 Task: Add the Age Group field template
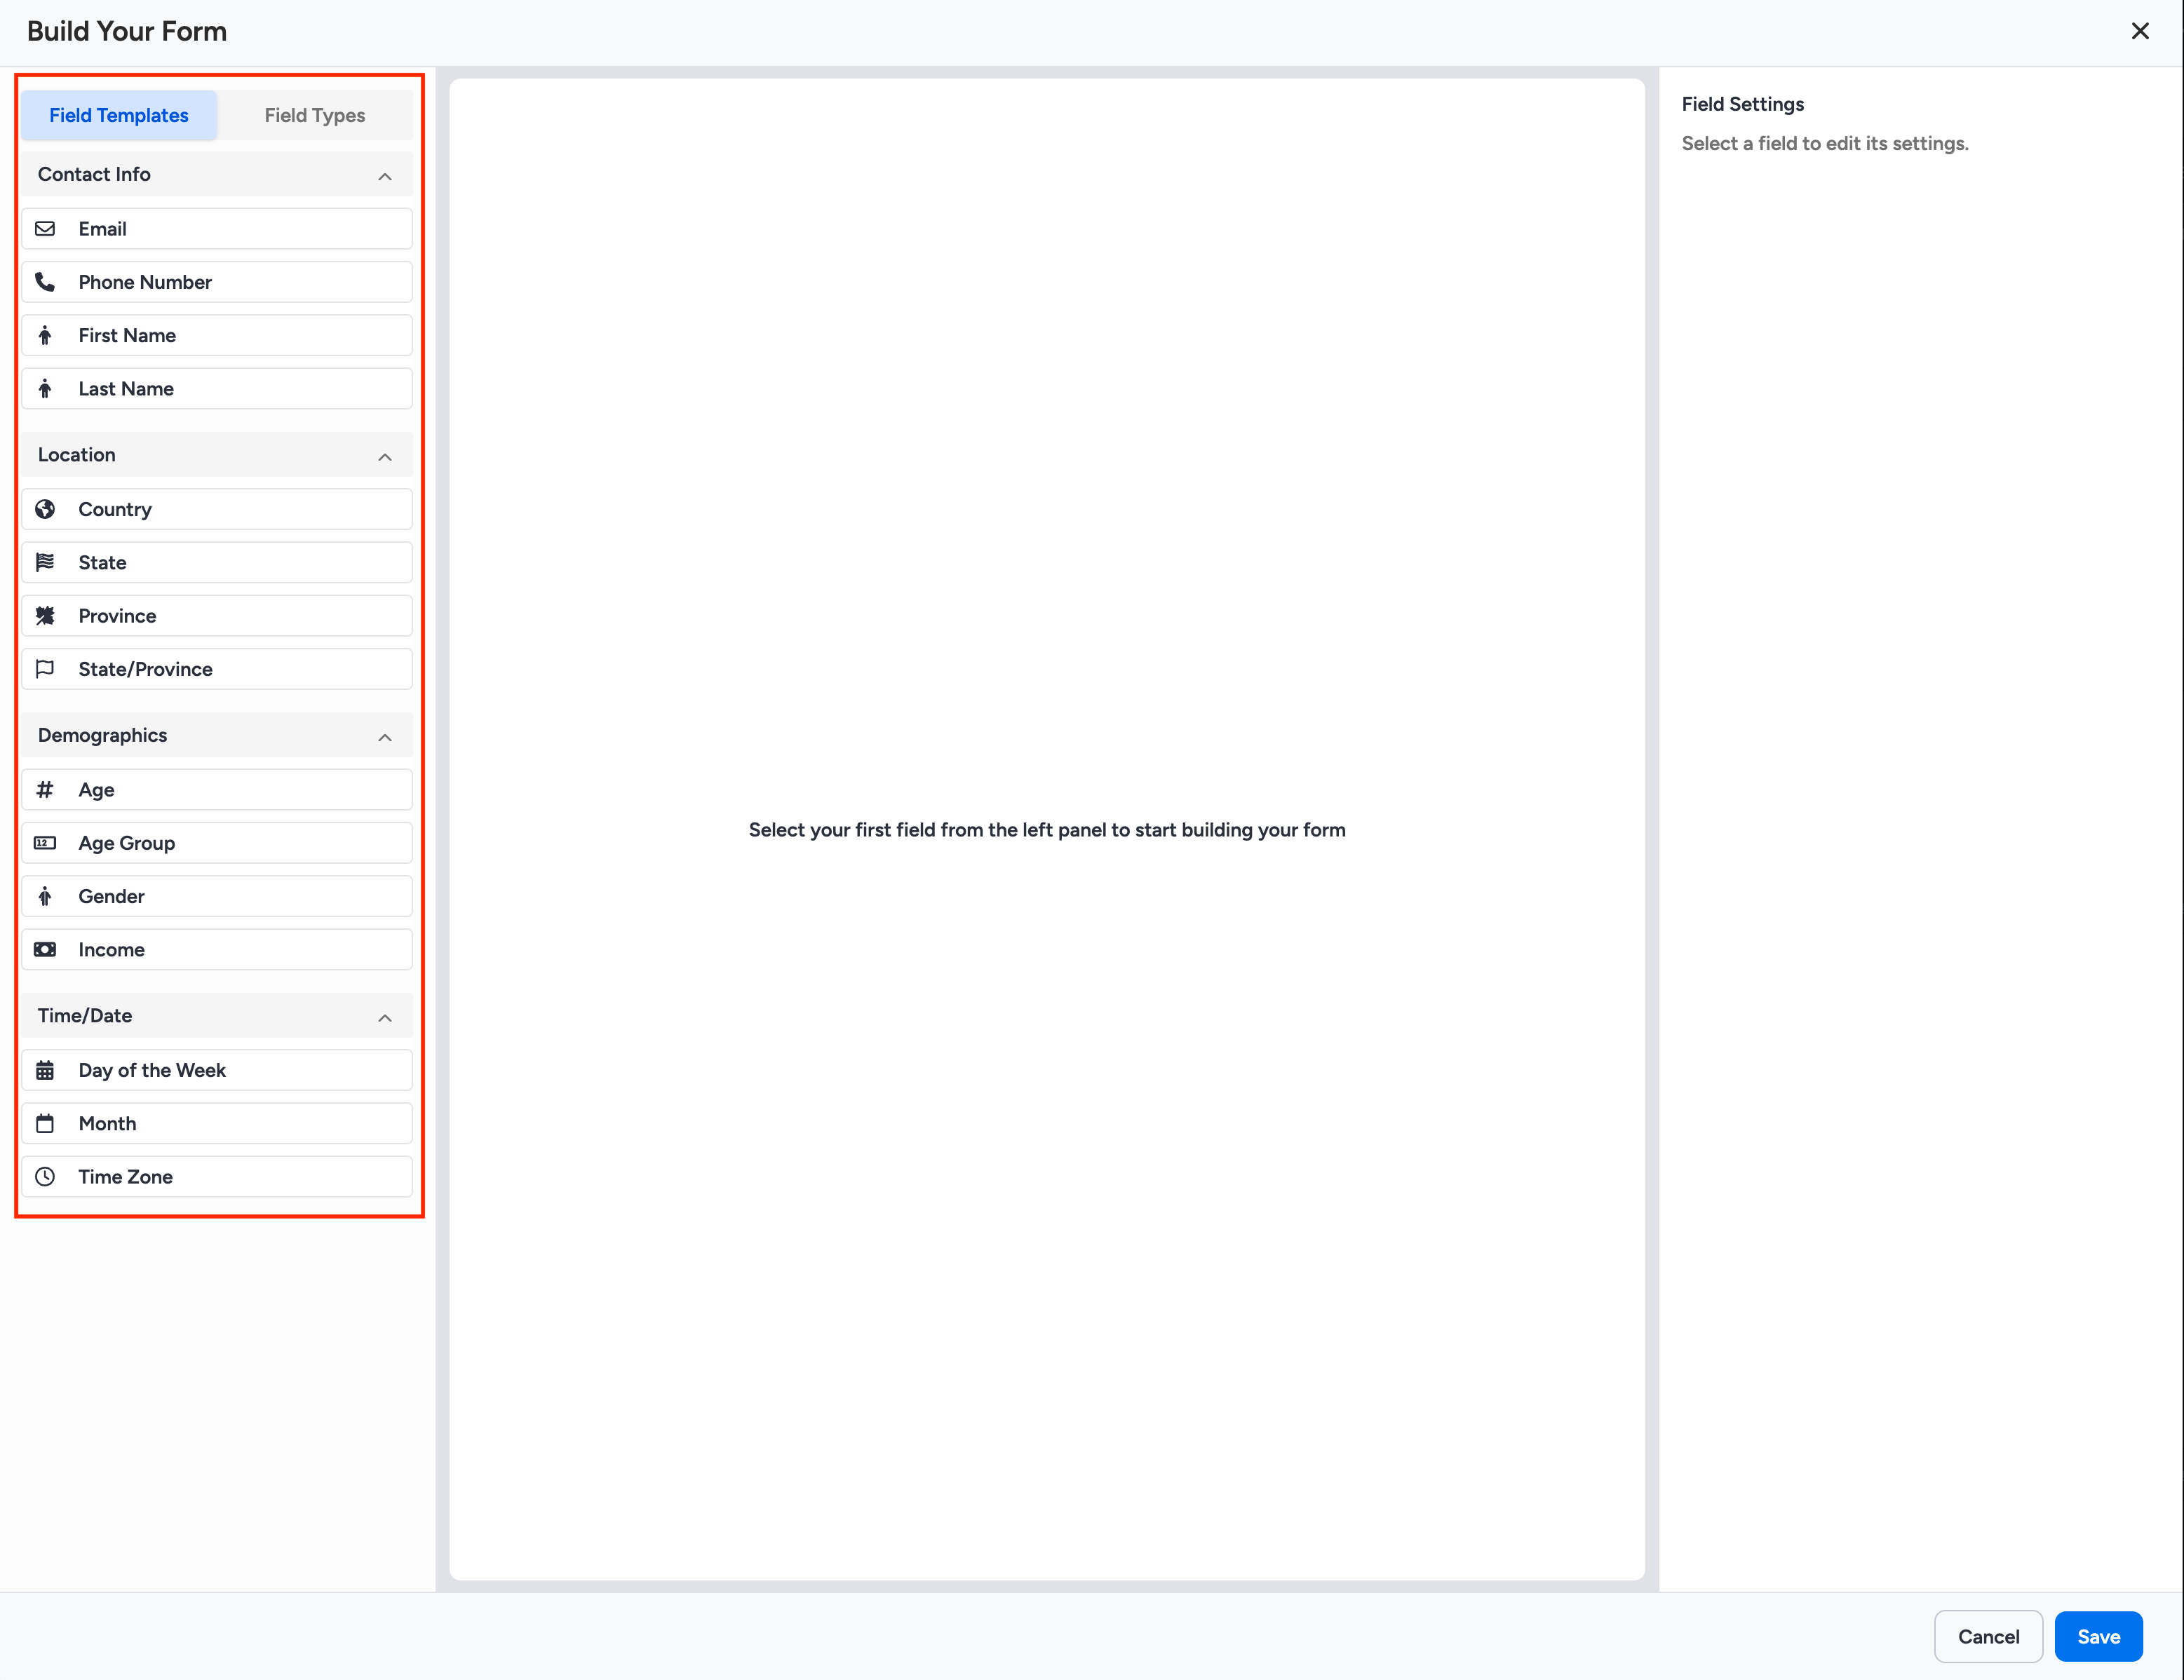coord(217,843)
